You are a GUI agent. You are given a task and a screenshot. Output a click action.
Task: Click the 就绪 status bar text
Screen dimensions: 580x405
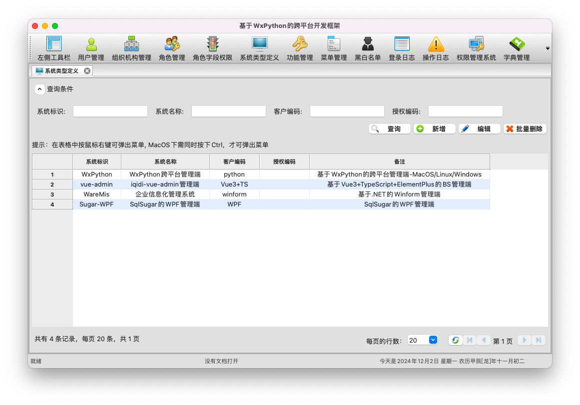36,361
